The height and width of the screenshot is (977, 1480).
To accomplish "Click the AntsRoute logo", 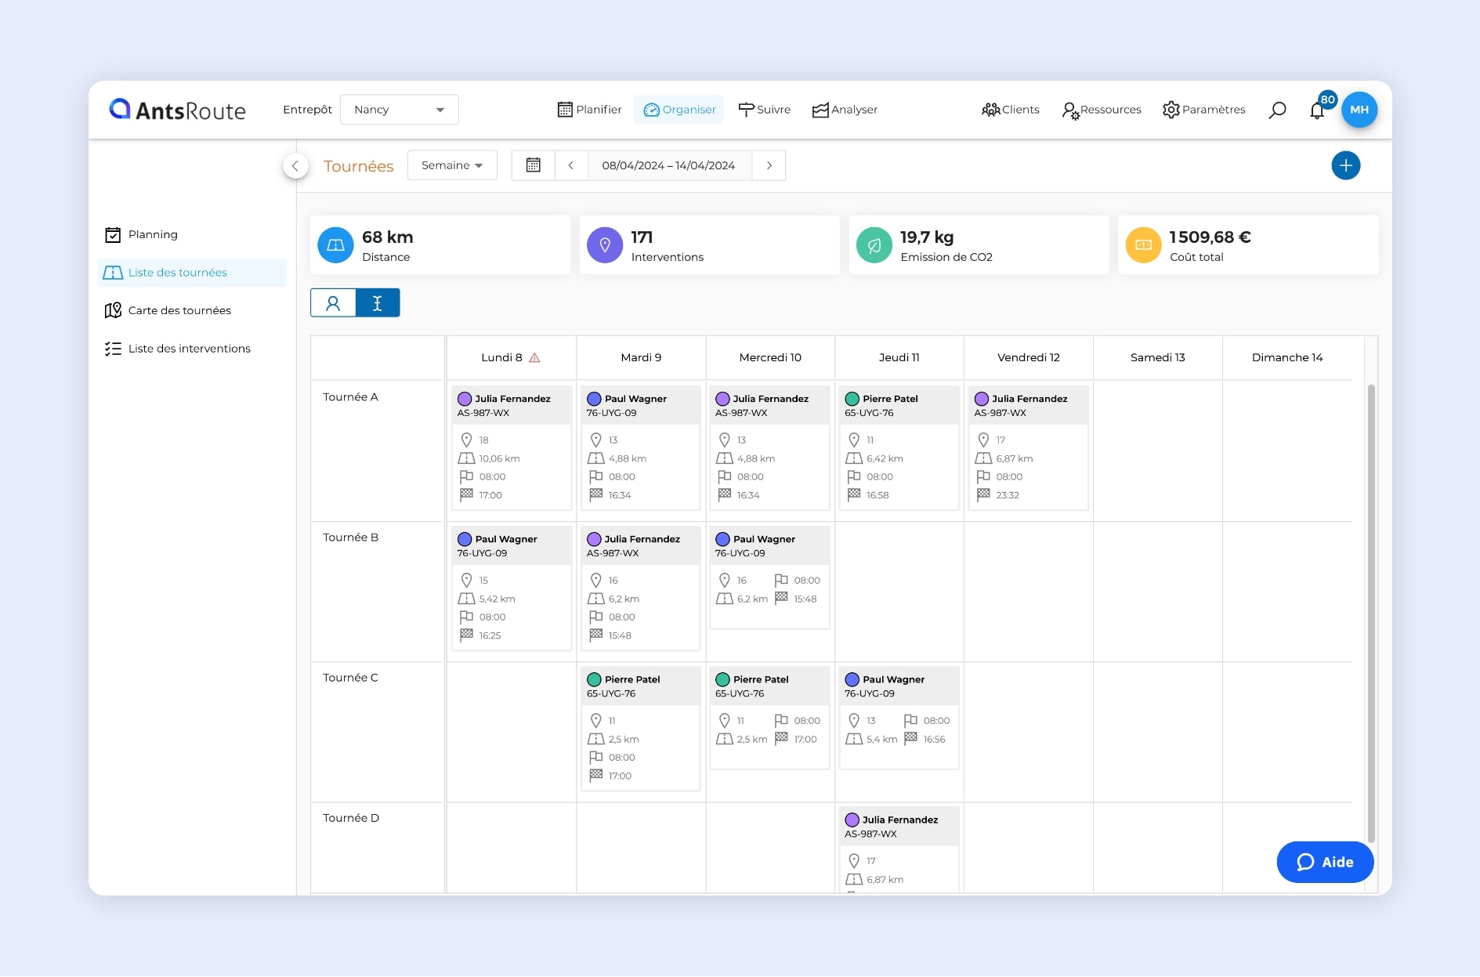I will [178, 110].
